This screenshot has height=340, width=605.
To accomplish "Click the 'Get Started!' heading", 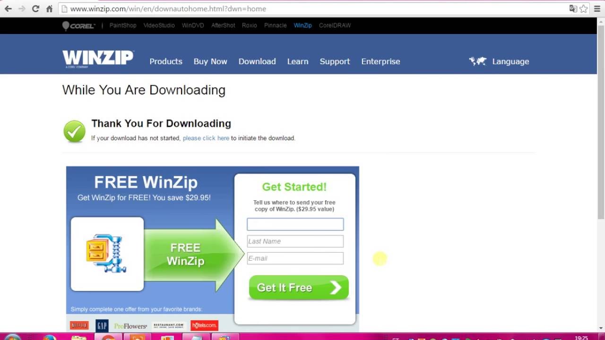I will click(x=294, y=187).
